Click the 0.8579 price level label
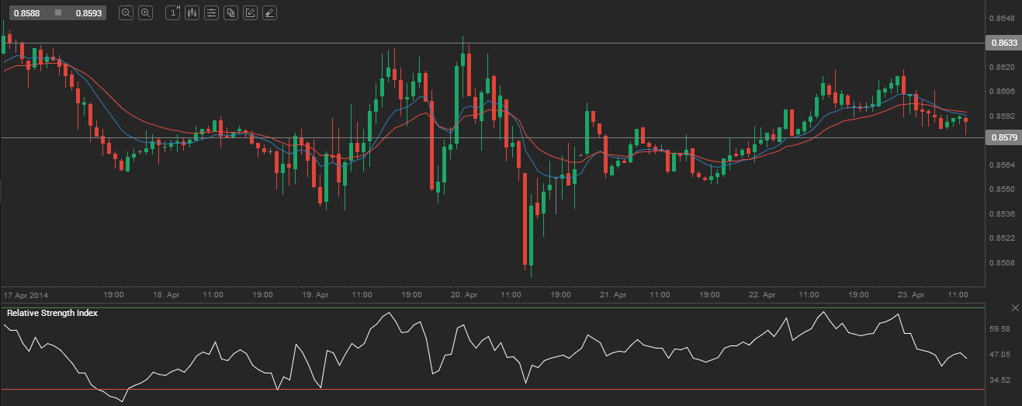The width and height of the screenshot is (1022, 406). (1003, 137)
